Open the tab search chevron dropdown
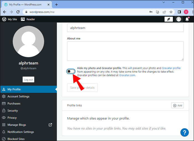 [x=164, y=2]
